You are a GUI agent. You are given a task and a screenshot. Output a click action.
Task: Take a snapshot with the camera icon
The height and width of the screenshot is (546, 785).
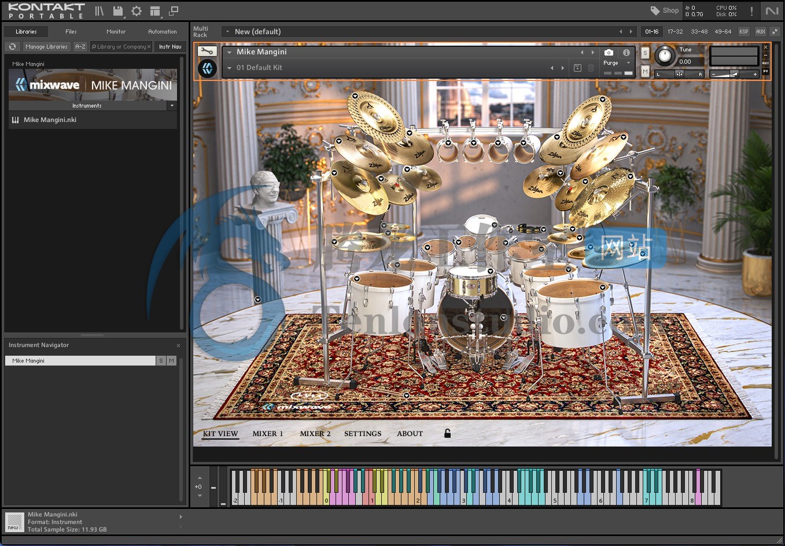click(x=609, y=53)
